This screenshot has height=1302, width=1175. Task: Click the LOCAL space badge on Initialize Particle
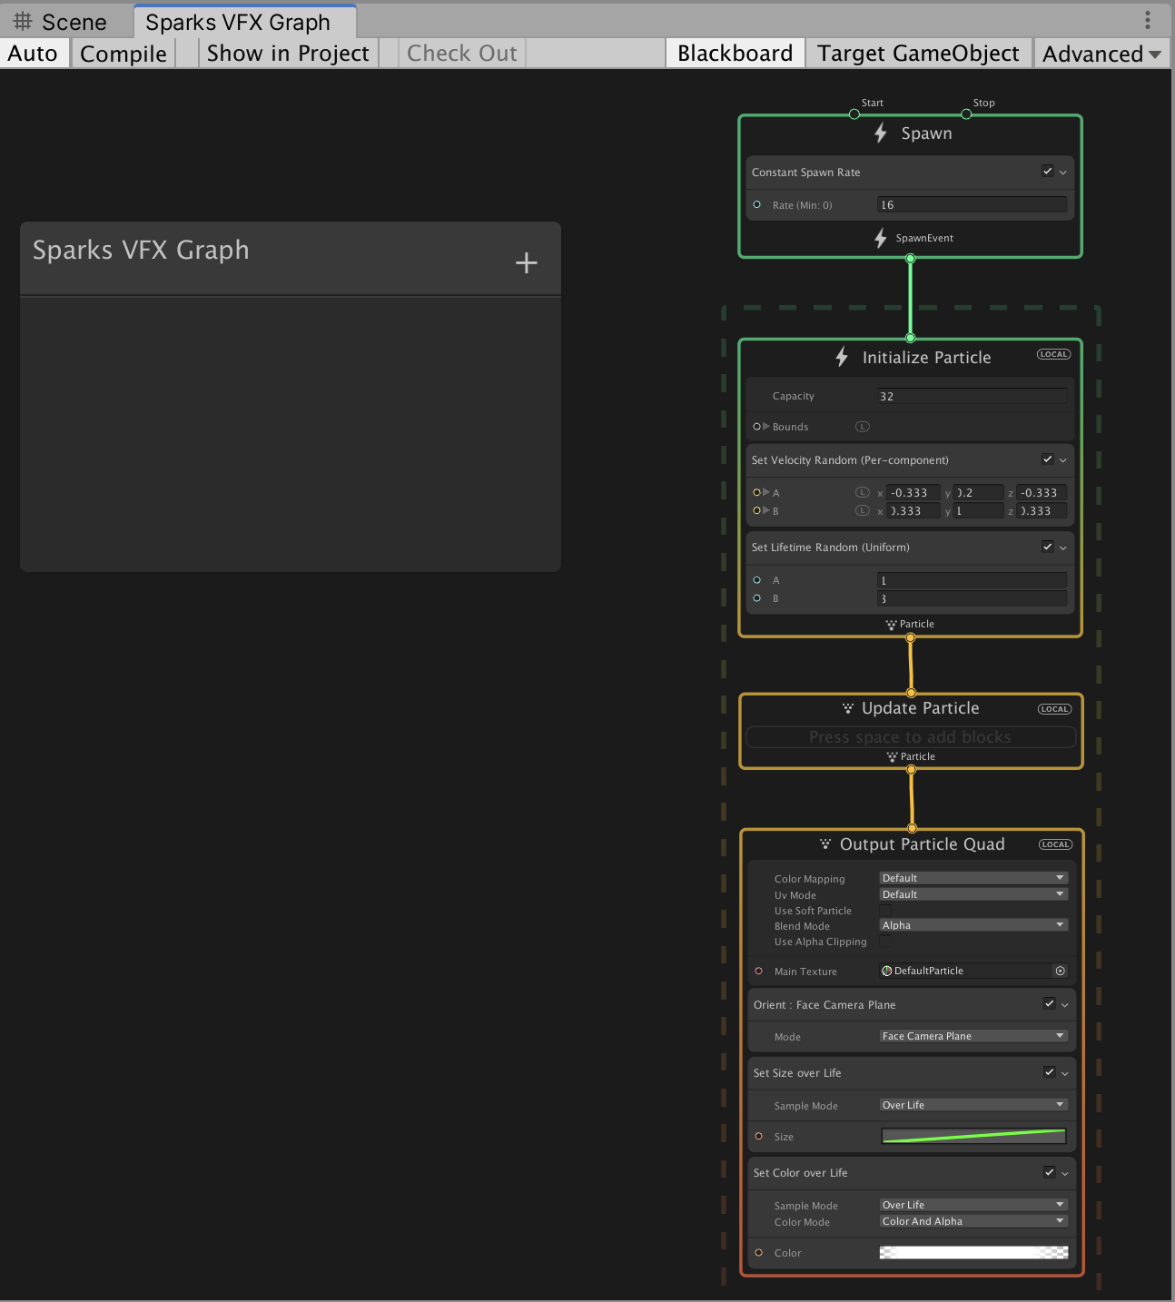[1053, 354]
